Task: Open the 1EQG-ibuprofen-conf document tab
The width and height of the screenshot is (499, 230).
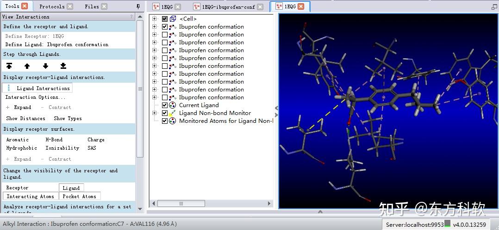Action: coord(229,6)
